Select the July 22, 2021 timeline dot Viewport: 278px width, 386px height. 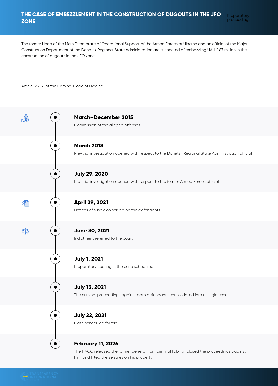pyautogui.click(x=55, y=315)
